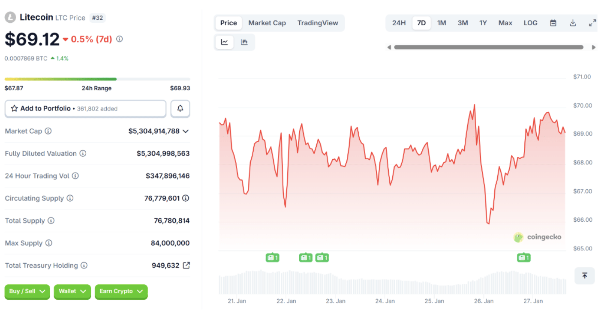
Task: Select the 1M time range
Action: tap(442, 23)
